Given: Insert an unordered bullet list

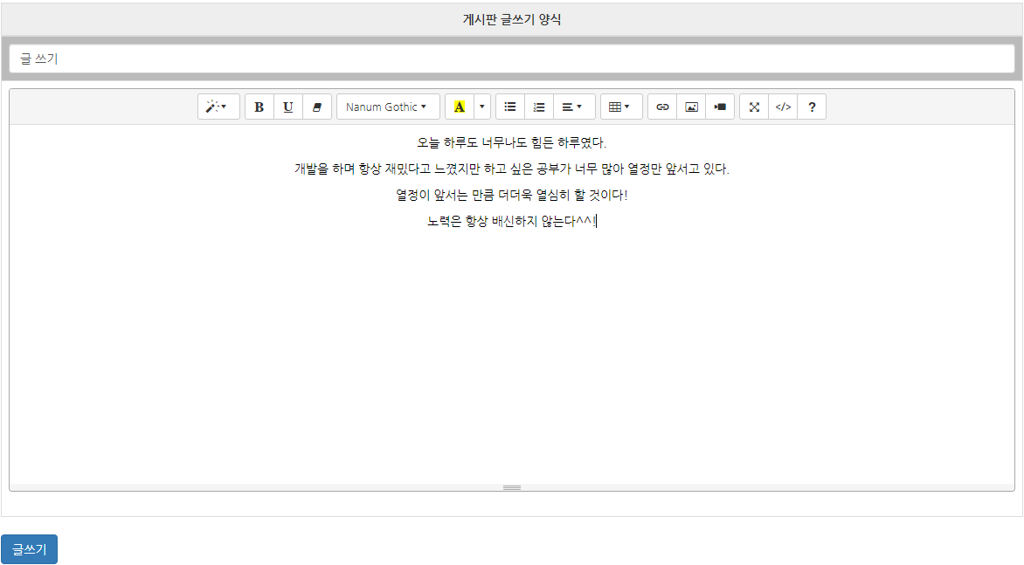Looking at the screenshot, I should [x=510, y=107].
